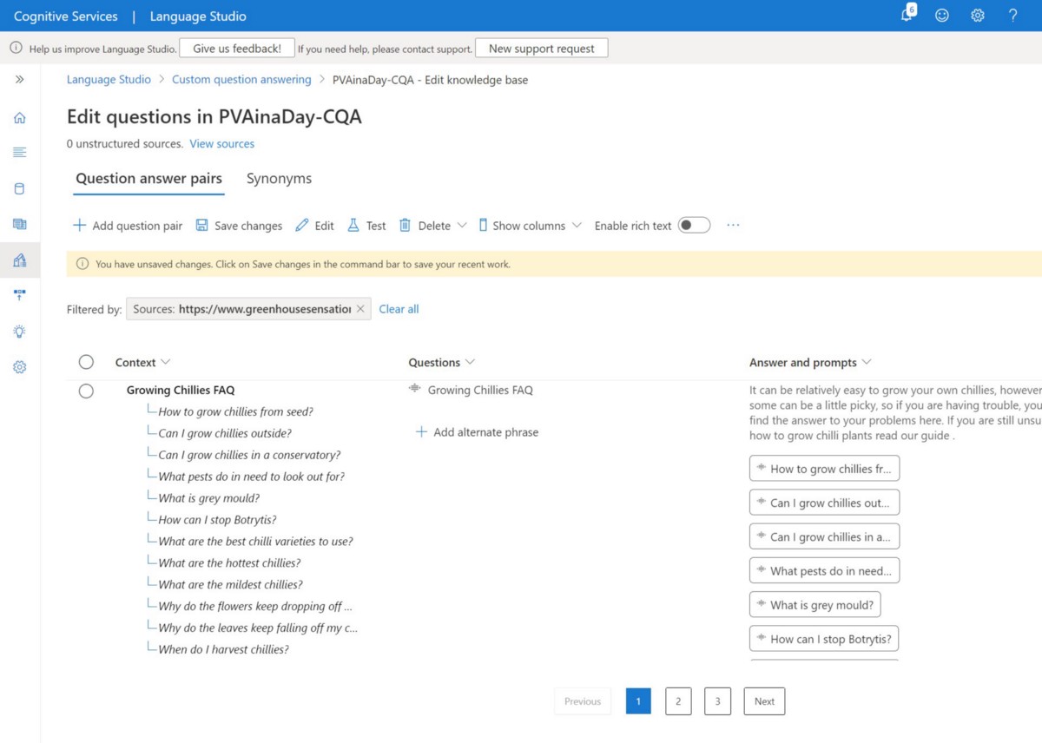Open the knowledge base book sidebar icon
The height and width of the screenshot is (743, 1042).
tap(19, 224)
